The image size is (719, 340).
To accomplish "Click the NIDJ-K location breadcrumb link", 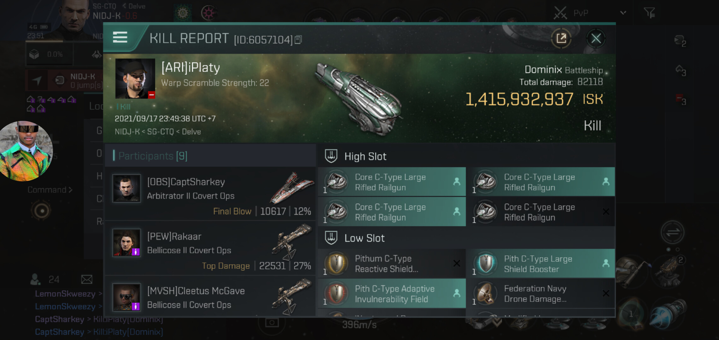I will pos(127,132).
